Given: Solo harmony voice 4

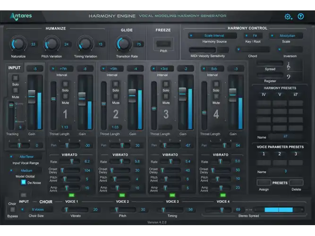Looking at the screenshot, I should pyautogui.click(x=216, y=84).
